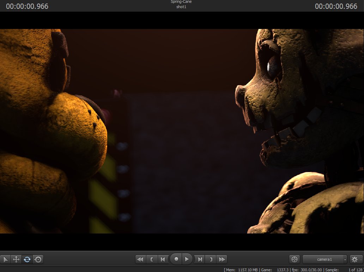
Task: Step to next frame button
Action: [200, 259]
